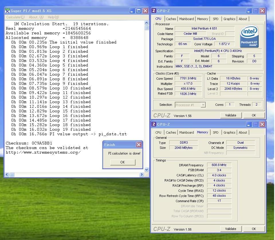Switch to Mainboard tab in top CPU-Z
275x240 pixels.
pyautogui.click(x=186, y=19)
